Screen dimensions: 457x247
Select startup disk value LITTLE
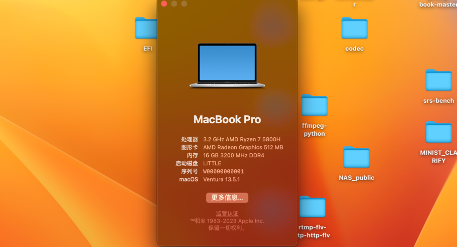212,163
